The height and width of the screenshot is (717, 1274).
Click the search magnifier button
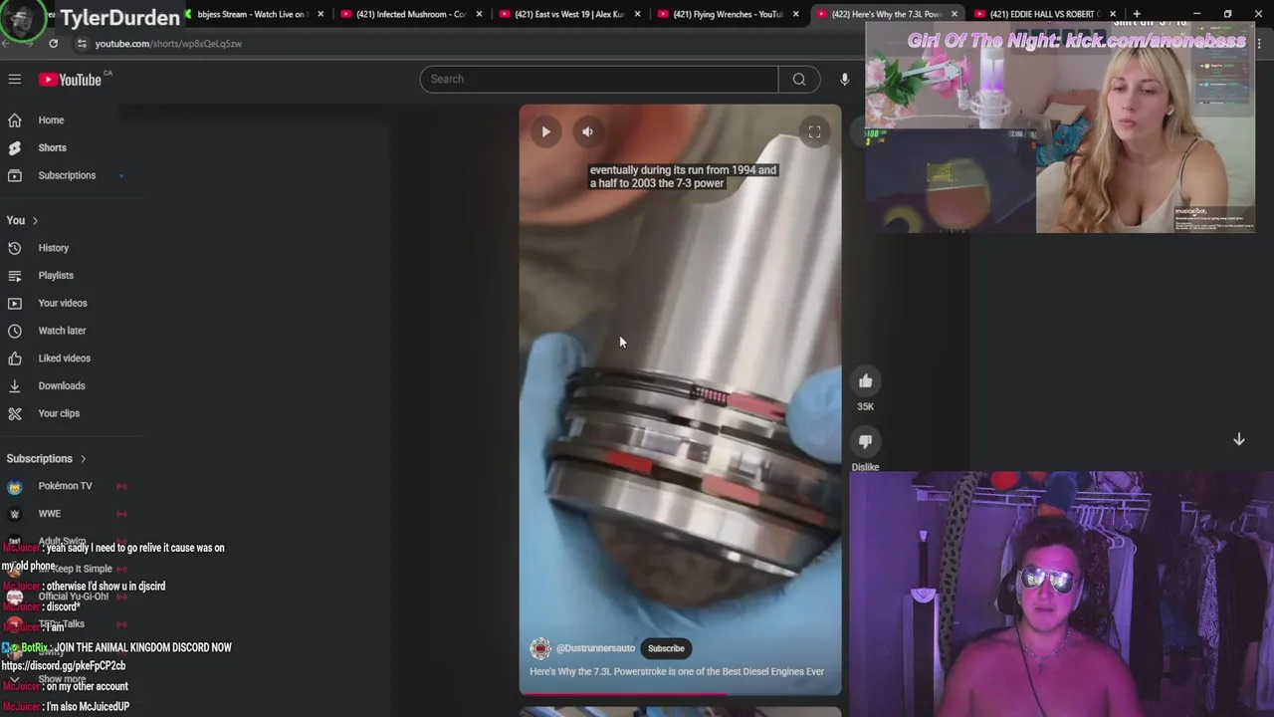(799, 79)
